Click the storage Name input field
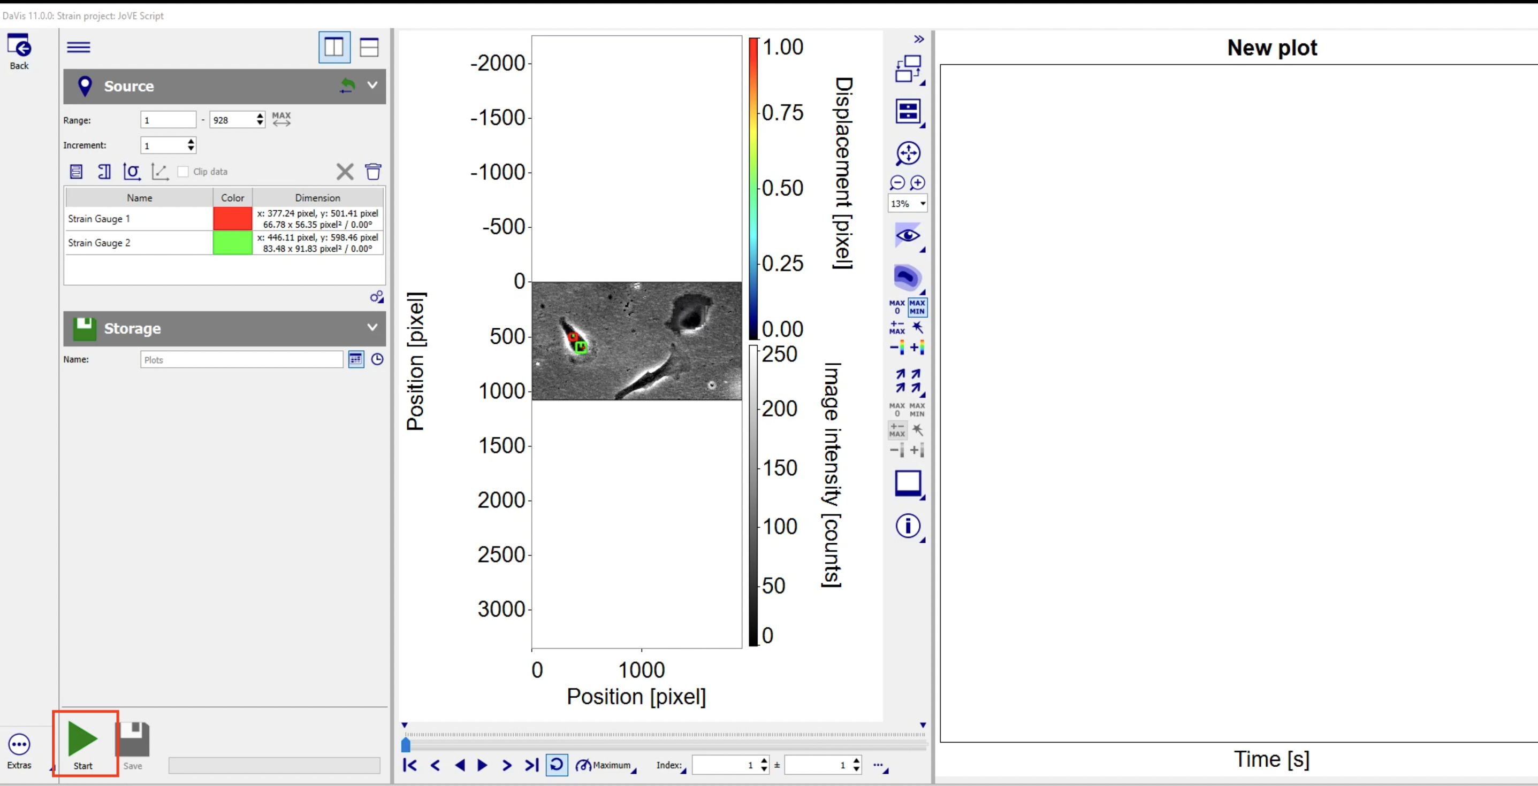Viewport: 1538px width, 786px height. 241,360
